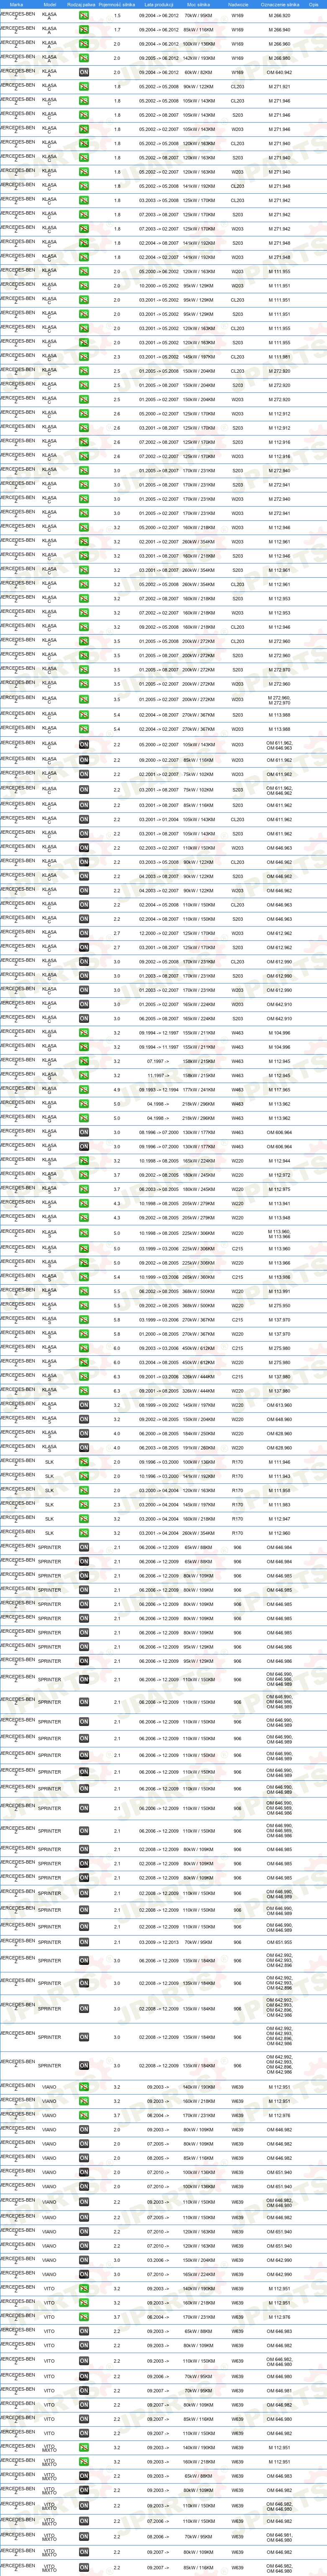Viewport: 327px width, 2576px height.
Task: Select power cell 177kW / 241KM
Action: (198, 1090)
